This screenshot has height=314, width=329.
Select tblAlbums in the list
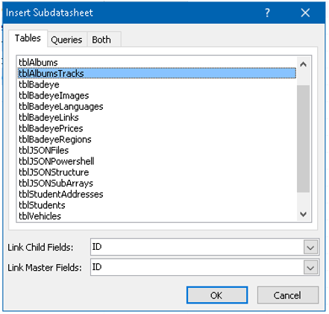click(157, 63)
